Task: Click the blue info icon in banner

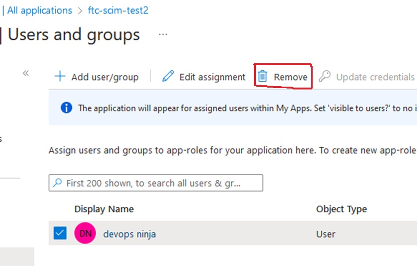Action: [x=66, y=108]
